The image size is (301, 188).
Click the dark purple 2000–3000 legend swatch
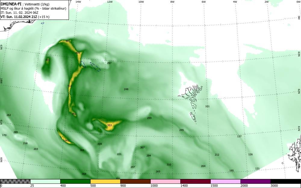coord(256,181)
